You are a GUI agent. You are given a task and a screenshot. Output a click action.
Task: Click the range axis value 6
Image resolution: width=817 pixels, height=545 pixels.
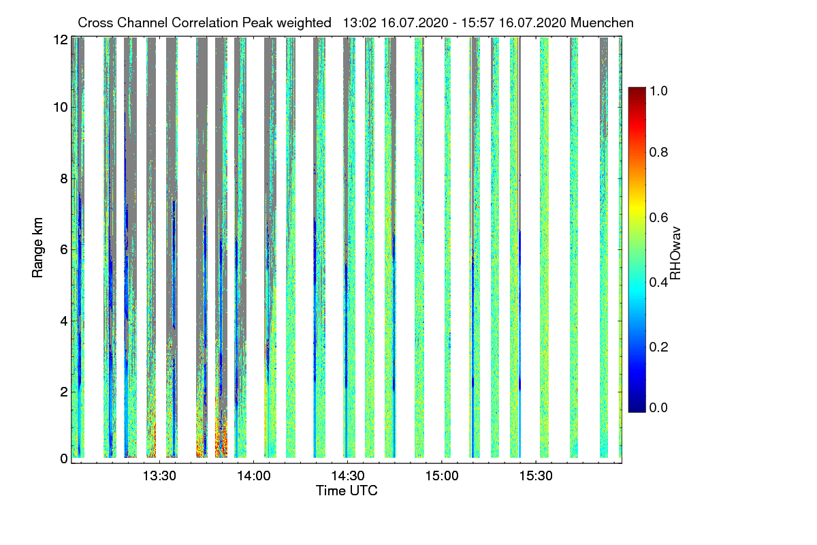click(x=64, y=249)
